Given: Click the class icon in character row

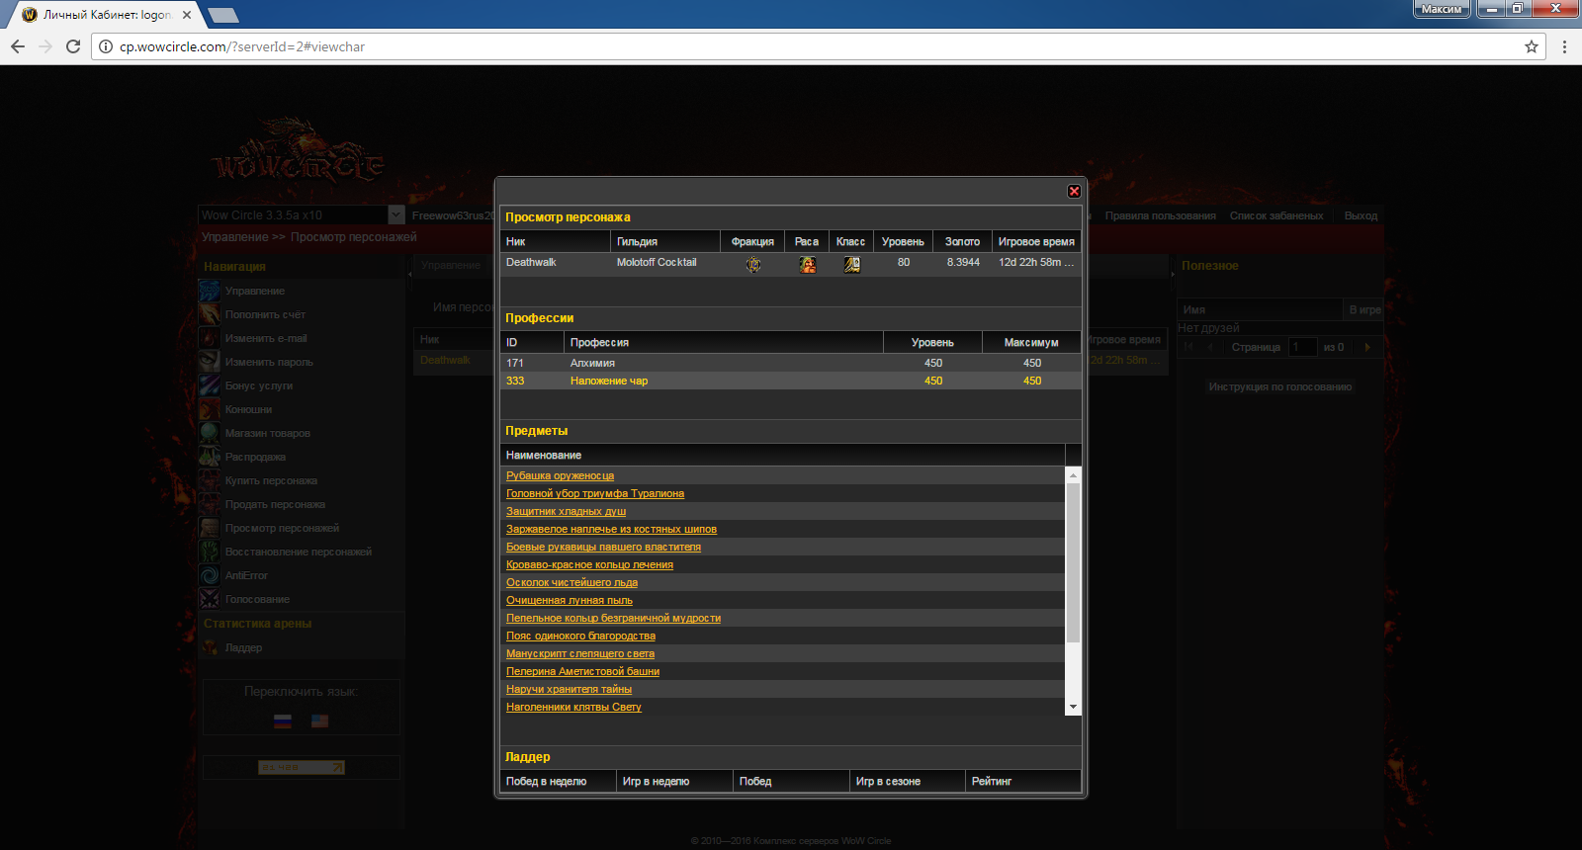Looking at the screenshot, I should pyautogui.click(x=851, y=264).
